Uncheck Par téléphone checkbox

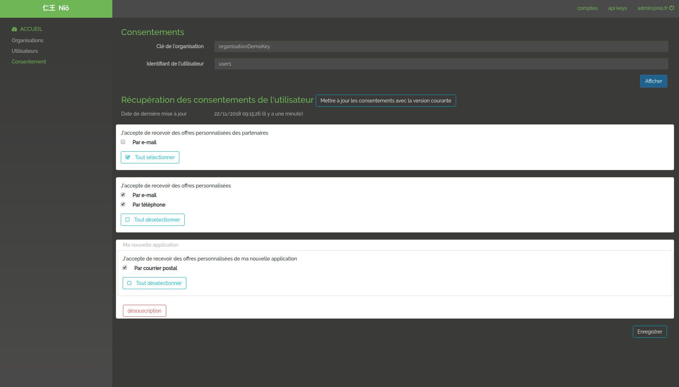tap(123, 204)
